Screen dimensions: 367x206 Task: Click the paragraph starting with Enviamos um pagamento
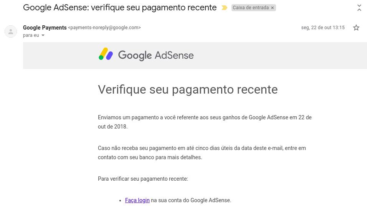(x=205, y=122)
